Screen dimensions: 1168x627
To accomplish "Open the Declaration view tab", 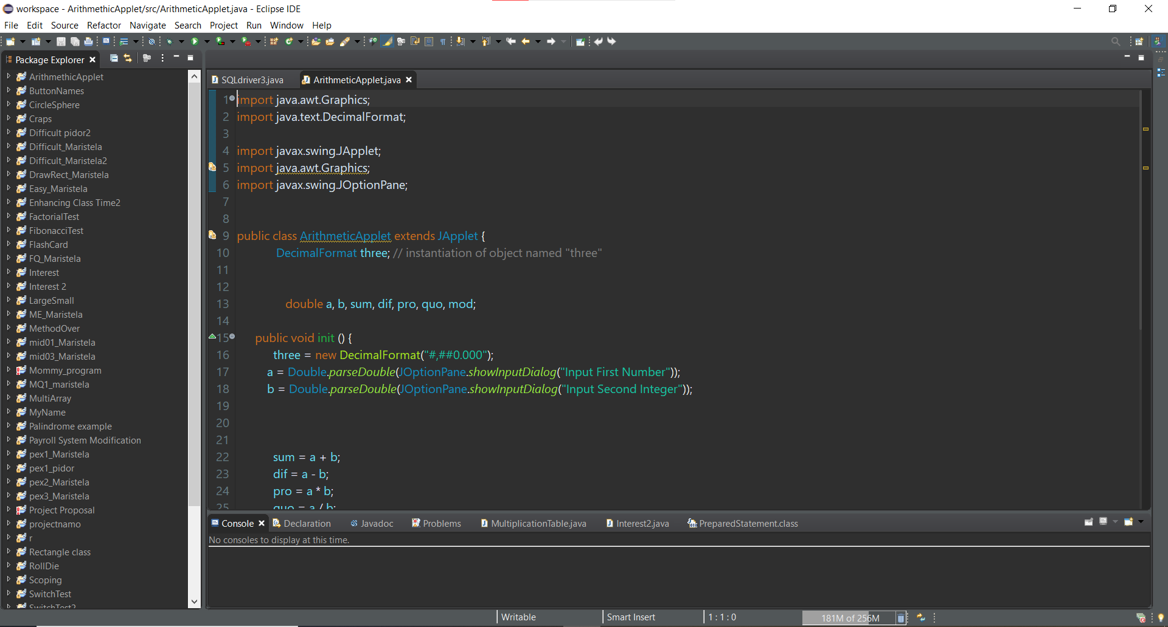I will click(x=302, y=523).
